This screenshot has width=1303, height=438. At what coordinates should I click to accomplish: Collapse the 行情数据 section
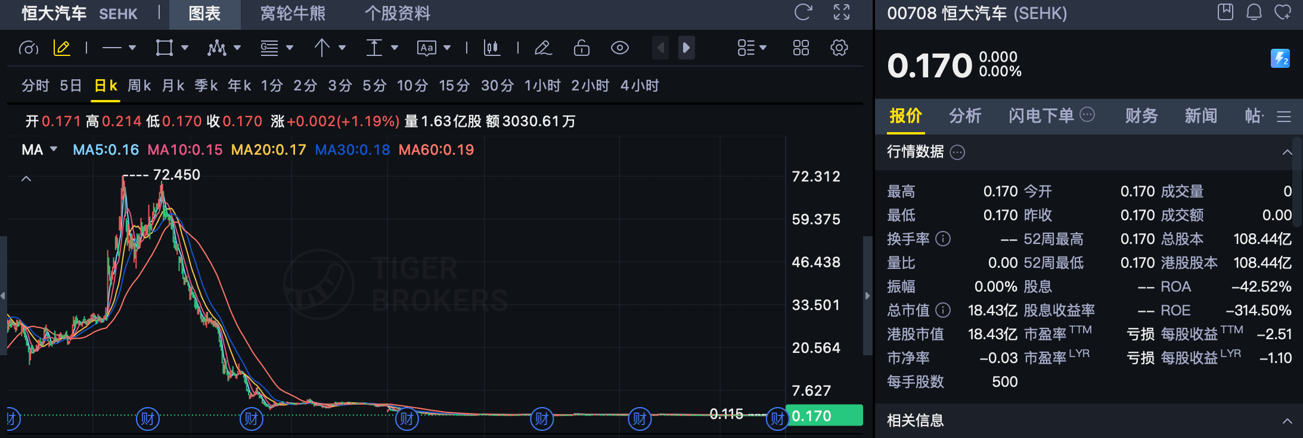[1287, 152]
